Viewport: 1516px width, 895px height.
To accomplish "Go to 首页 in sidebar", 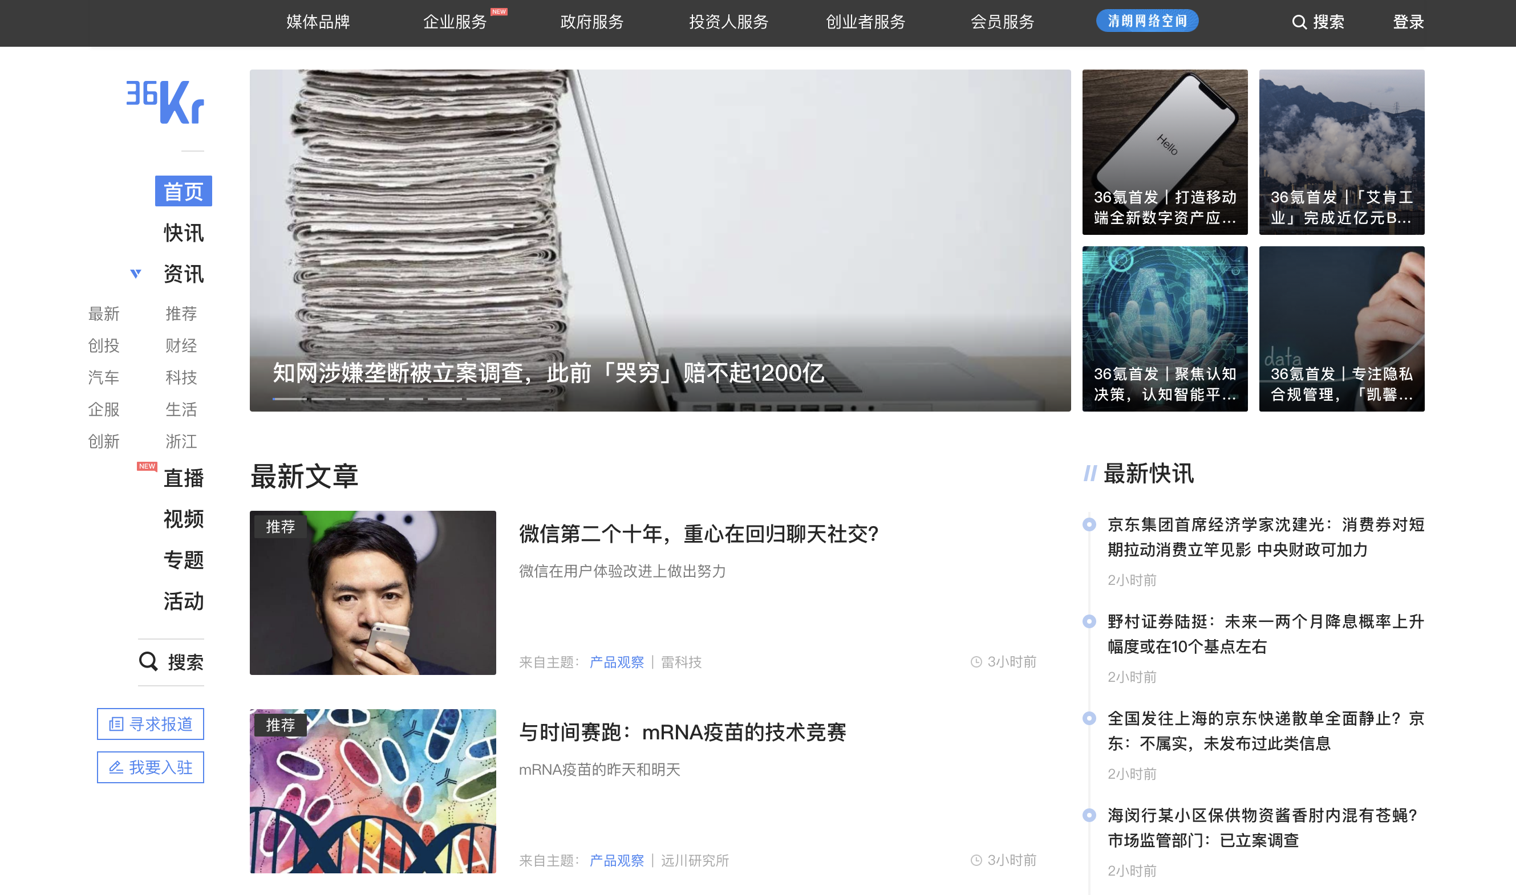I will tap(184, 191).
